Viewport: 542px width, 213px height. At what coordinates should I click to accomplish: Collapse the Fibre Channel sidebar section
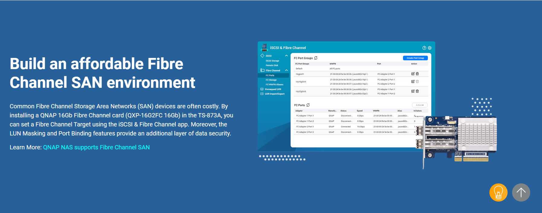coord(286,70)
